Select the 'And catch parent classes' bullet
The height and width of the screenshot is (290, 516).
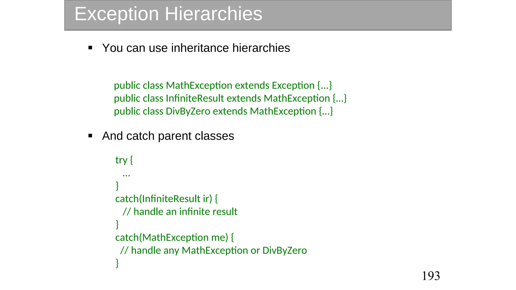tap(168, 136)
